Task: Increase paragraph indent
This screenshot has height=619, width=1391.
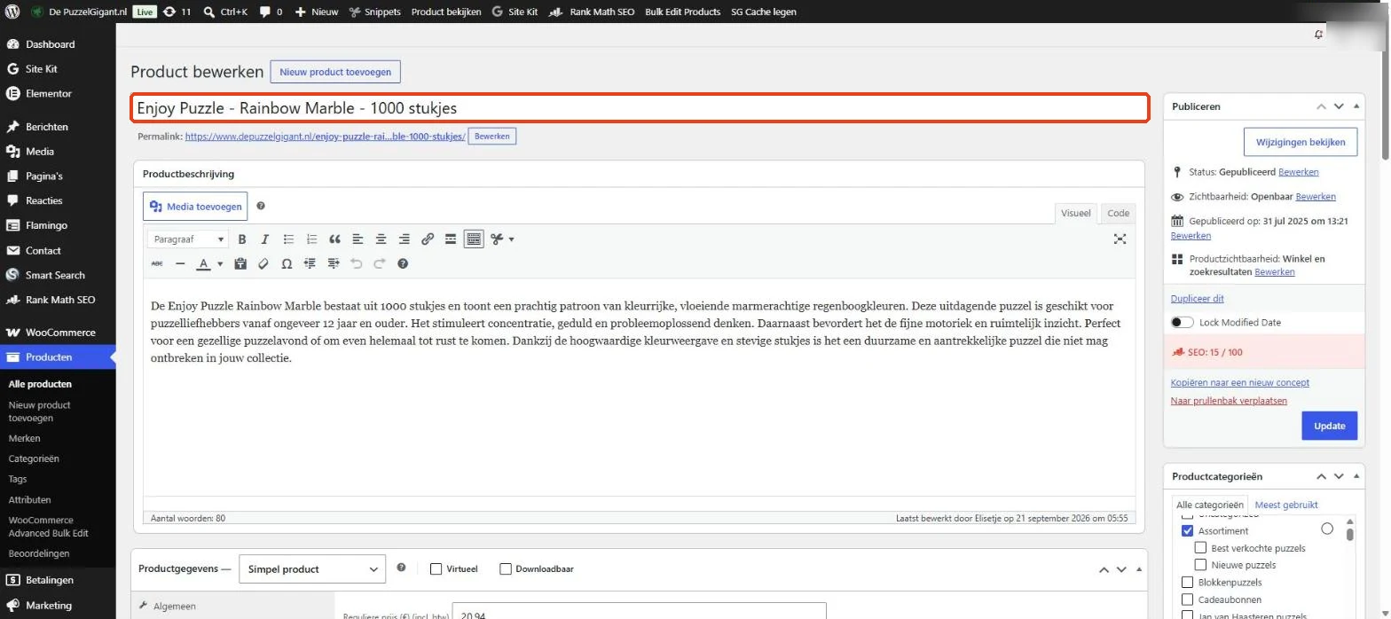Action: click(334, 263)
